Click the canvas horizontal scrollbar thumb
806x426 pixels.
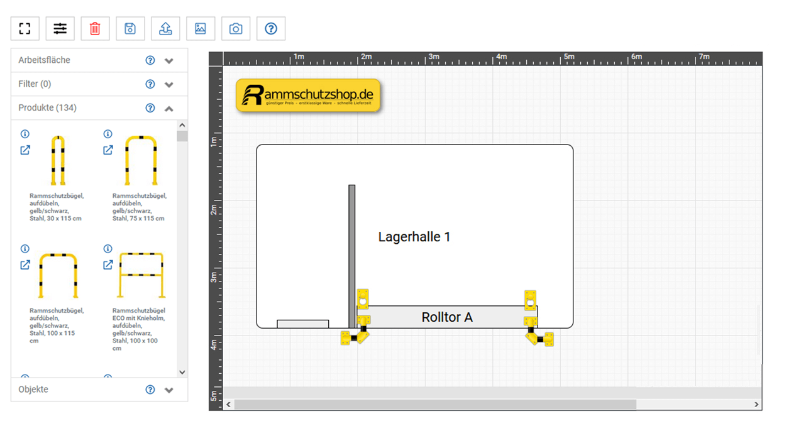point(435,405)
